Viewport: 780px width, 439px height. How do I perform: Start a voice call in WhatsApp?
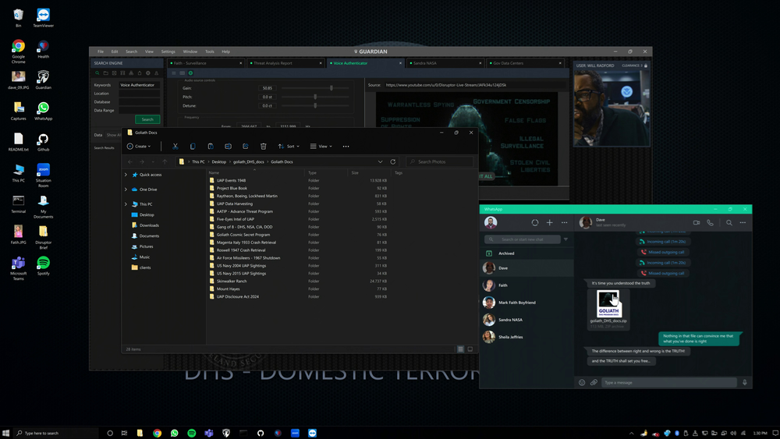click(710, 222)
